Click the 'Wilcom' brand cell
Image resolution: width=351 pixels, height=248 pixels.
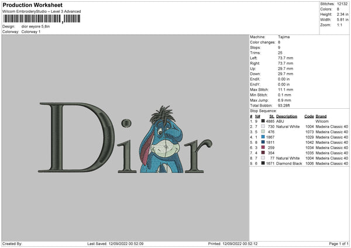click(322, 121)
